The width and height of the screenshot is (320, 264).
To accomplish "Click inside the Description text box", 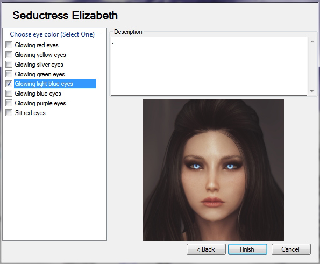I will pos(209,66).
